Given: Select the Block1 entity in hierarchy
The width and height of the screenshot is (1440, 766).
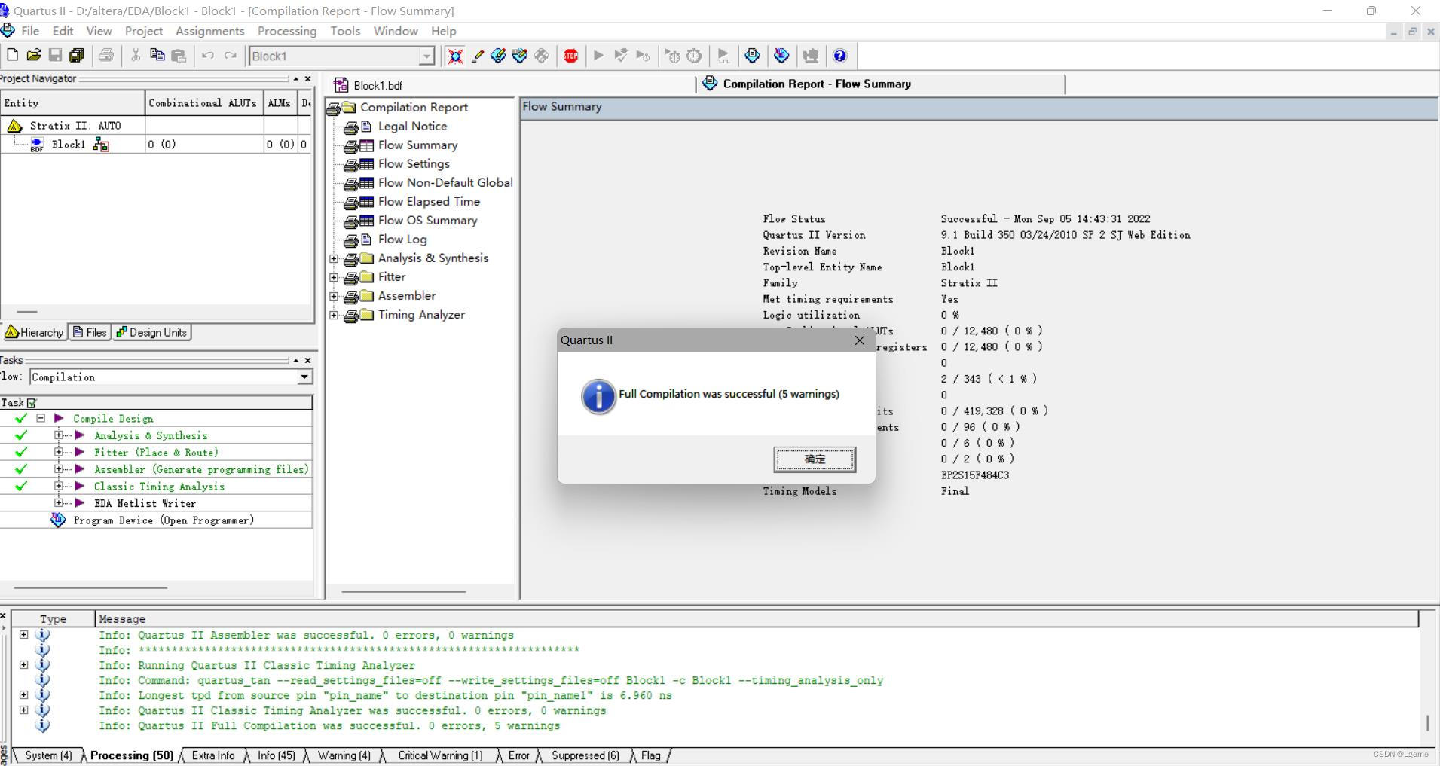Looking at the screenshot, I should point(69,144).
